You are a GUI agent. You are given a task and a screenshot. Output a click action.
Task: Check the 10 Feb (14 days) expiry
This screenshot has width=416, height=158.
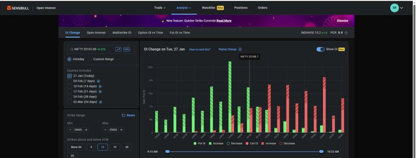(70, 86)
